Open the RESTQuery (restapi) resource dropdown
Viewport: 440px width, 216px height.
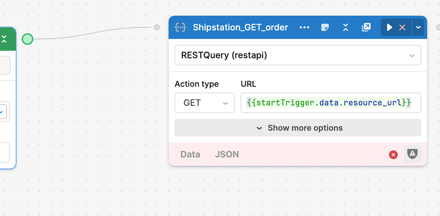point(297,55)
